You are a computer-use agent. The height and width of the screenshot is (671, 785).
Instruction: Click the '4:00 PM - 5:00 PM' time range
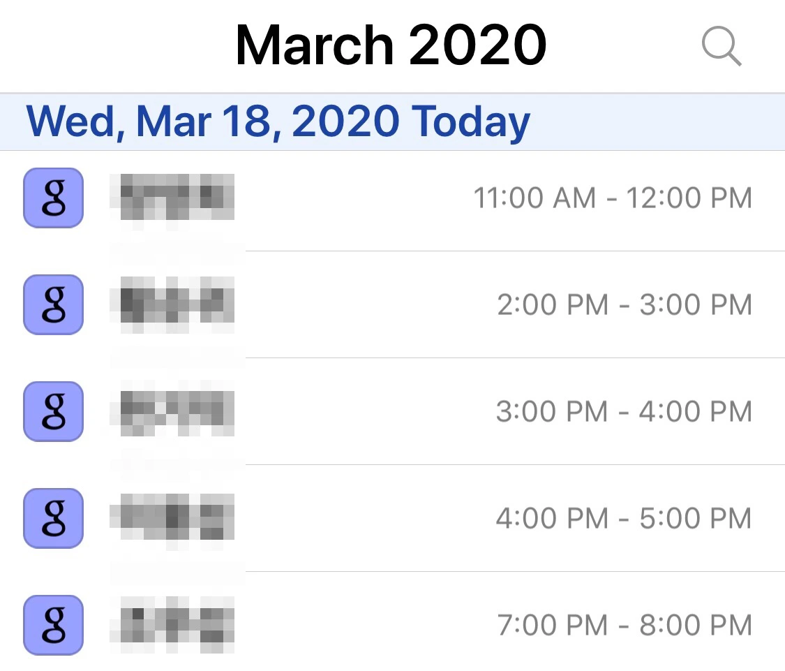tap(624, 519)
